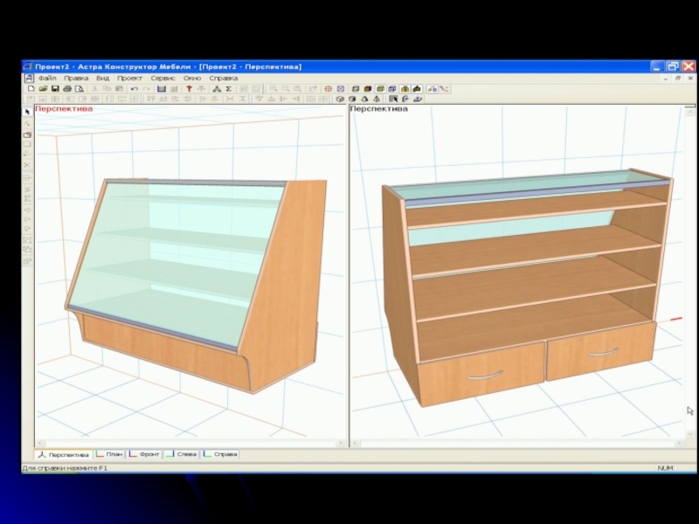The height and width of the screenshot is (524, 699).
Task: Select the panel tool in left toolbar
Action: pos(27,135)
